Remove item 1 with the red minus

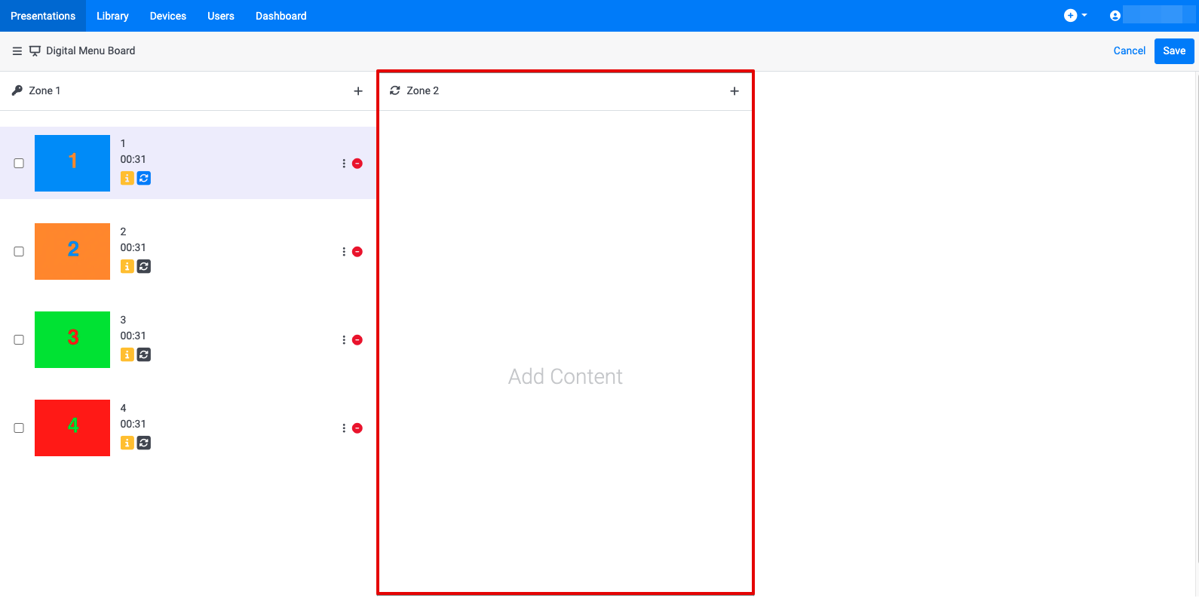357,164
